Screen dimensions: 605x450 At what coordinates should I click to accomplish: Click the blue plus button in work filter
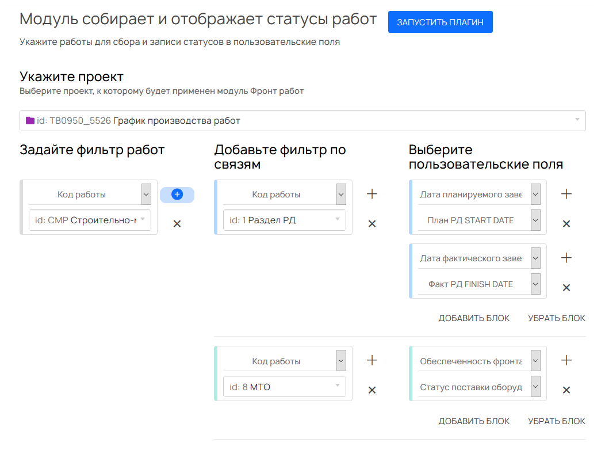177,195
